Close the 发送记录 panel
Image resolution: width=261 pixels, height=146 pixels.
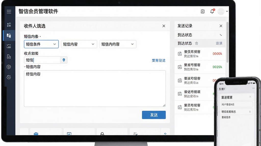(221, 26)
